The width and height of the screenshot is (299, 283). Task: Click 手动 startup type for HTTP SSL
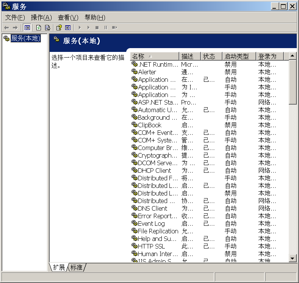coord(230,246)
